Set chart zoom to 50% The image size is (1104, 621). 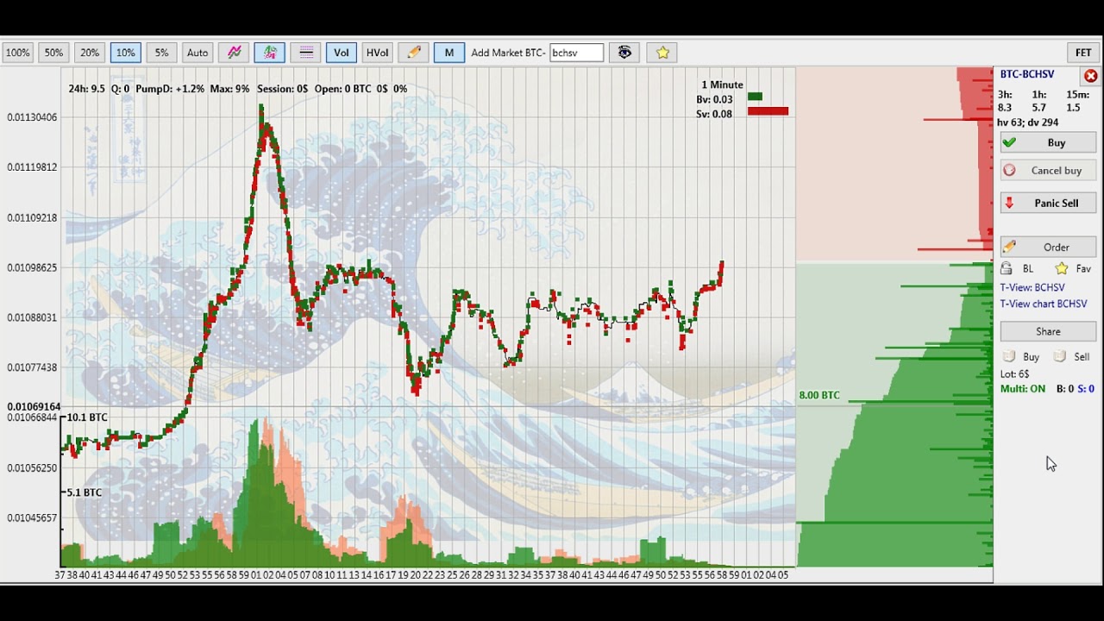53,53
